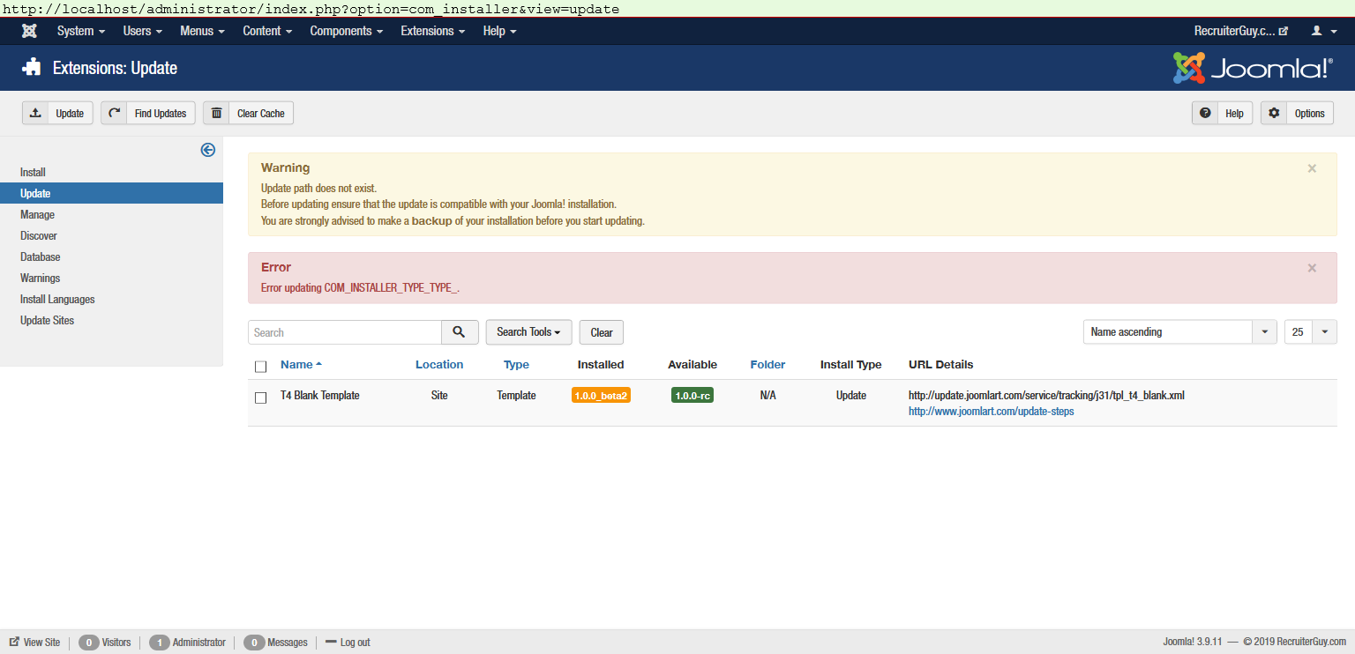Toggle the select-all checkbox in table header

click(260, 367)
